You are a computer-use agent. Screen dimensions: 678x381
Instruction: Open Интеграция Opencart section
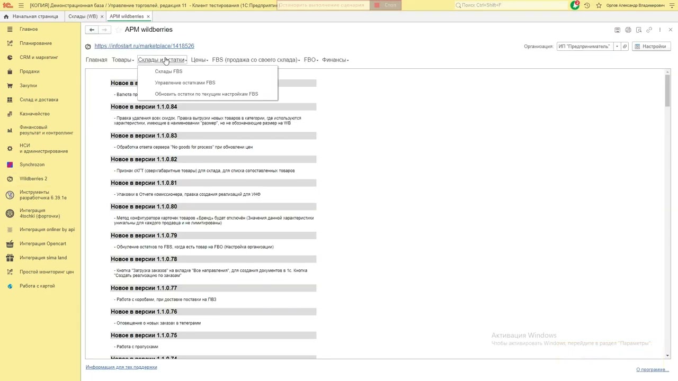pyautogui.click(x=43, y=244)
